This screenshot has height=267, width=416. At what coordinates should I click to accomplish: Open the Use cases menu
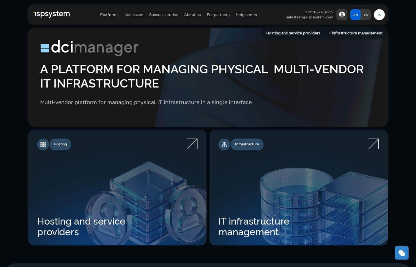click(134, 15)
